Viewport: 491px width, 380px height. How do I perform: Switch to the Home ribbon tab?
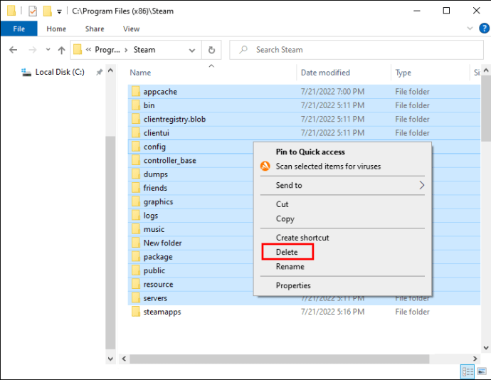pos(56,29)
